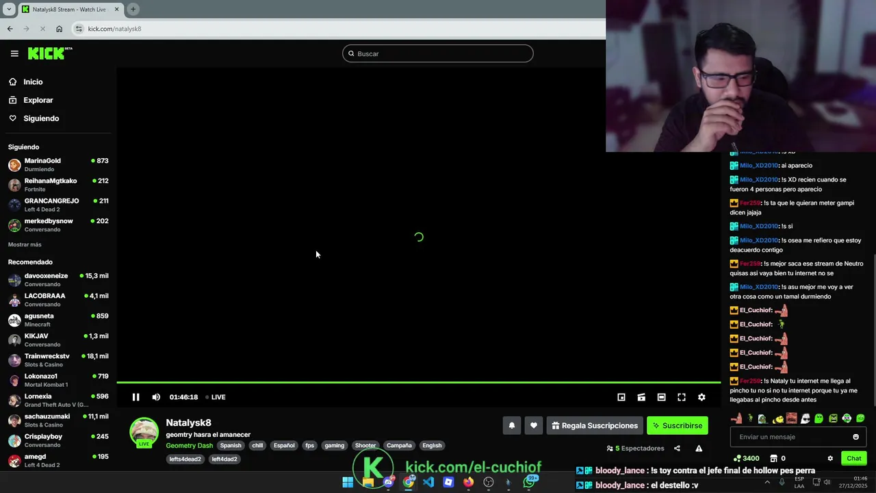Viewport: 876px width, 493px height.
Task: Open the channel shop icon
Action: pos(773,458)
